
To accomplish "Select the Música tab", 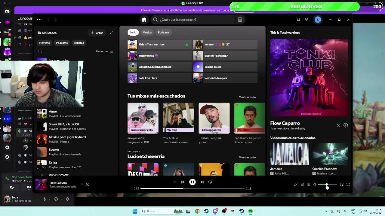I will tap(147, 32).
